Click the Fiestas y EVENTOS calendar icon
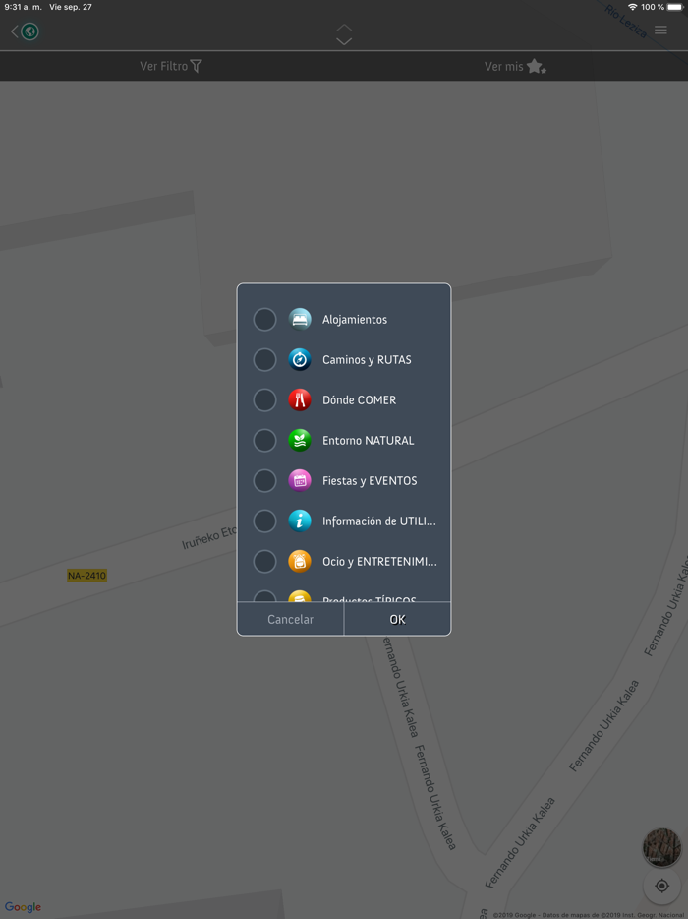688x919 pixels. (x=300, y=480)
